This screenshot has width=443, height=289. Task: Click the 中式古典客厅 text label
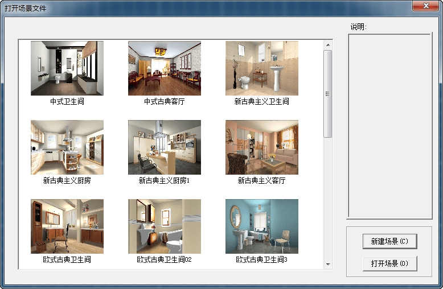click(165, 102)
